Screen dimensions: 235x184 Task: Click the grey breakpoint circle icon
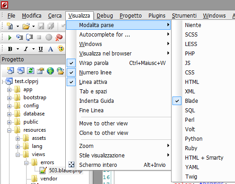click(x=49, y=37)
